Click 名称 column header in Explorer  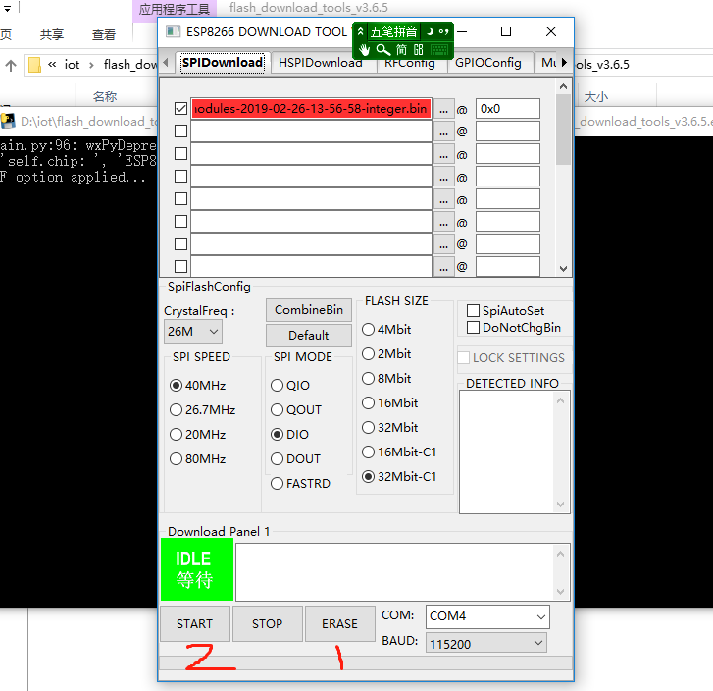click(x=105, y=96)
